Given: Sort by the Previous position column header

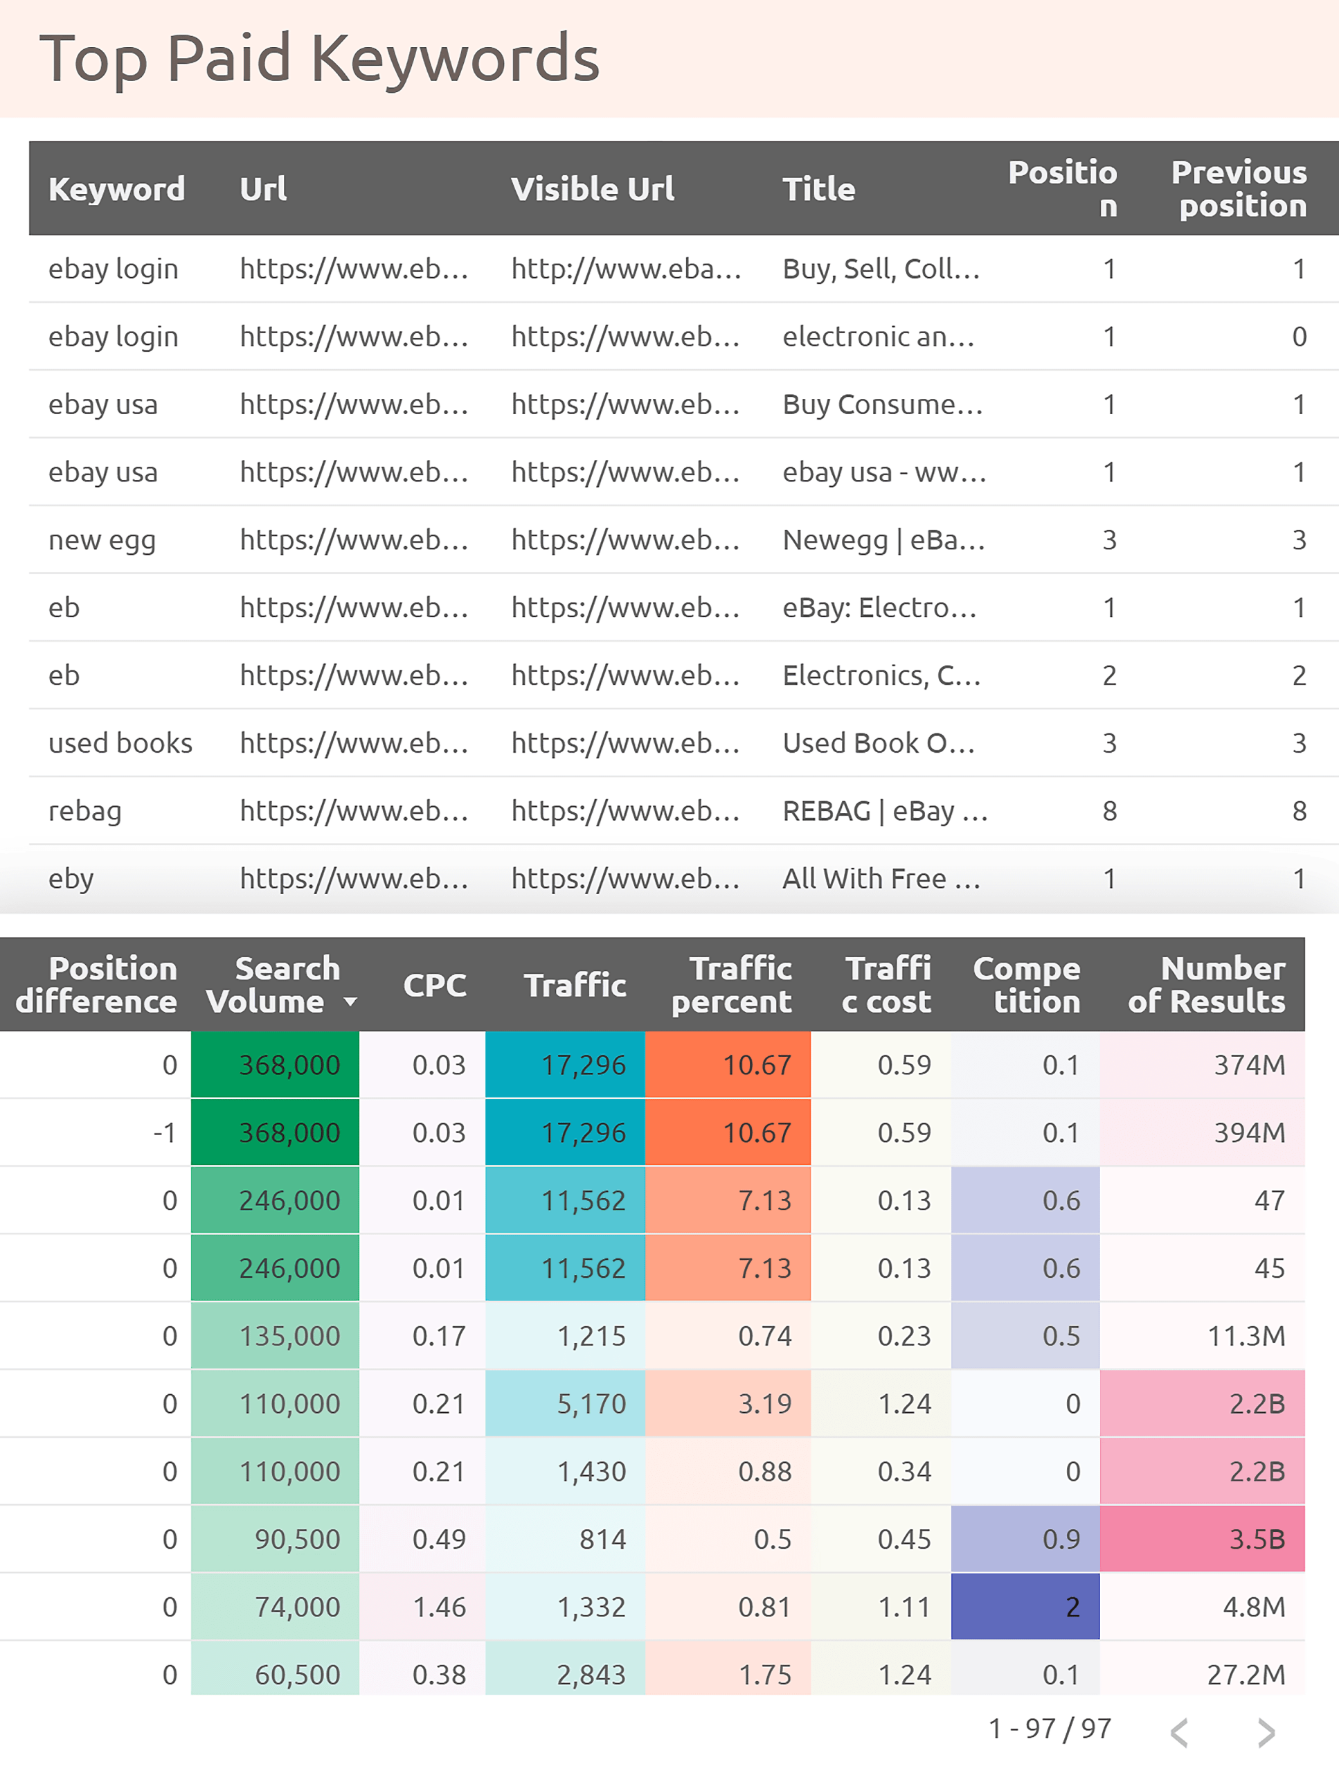Looking at the screenshot, I should click(1239, 189).
